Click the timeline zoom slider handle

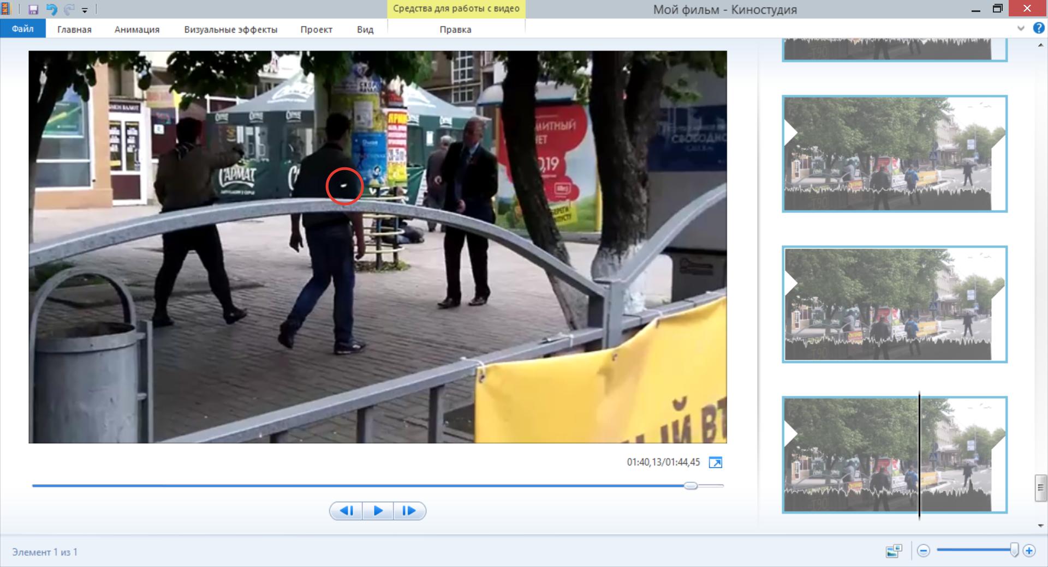tap(1014, 550)
